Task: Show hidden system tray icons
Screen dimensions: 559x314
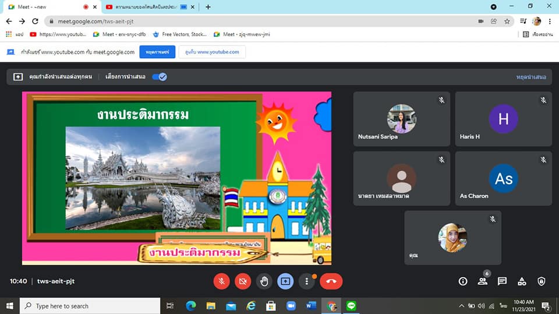Action: (461, 306)
